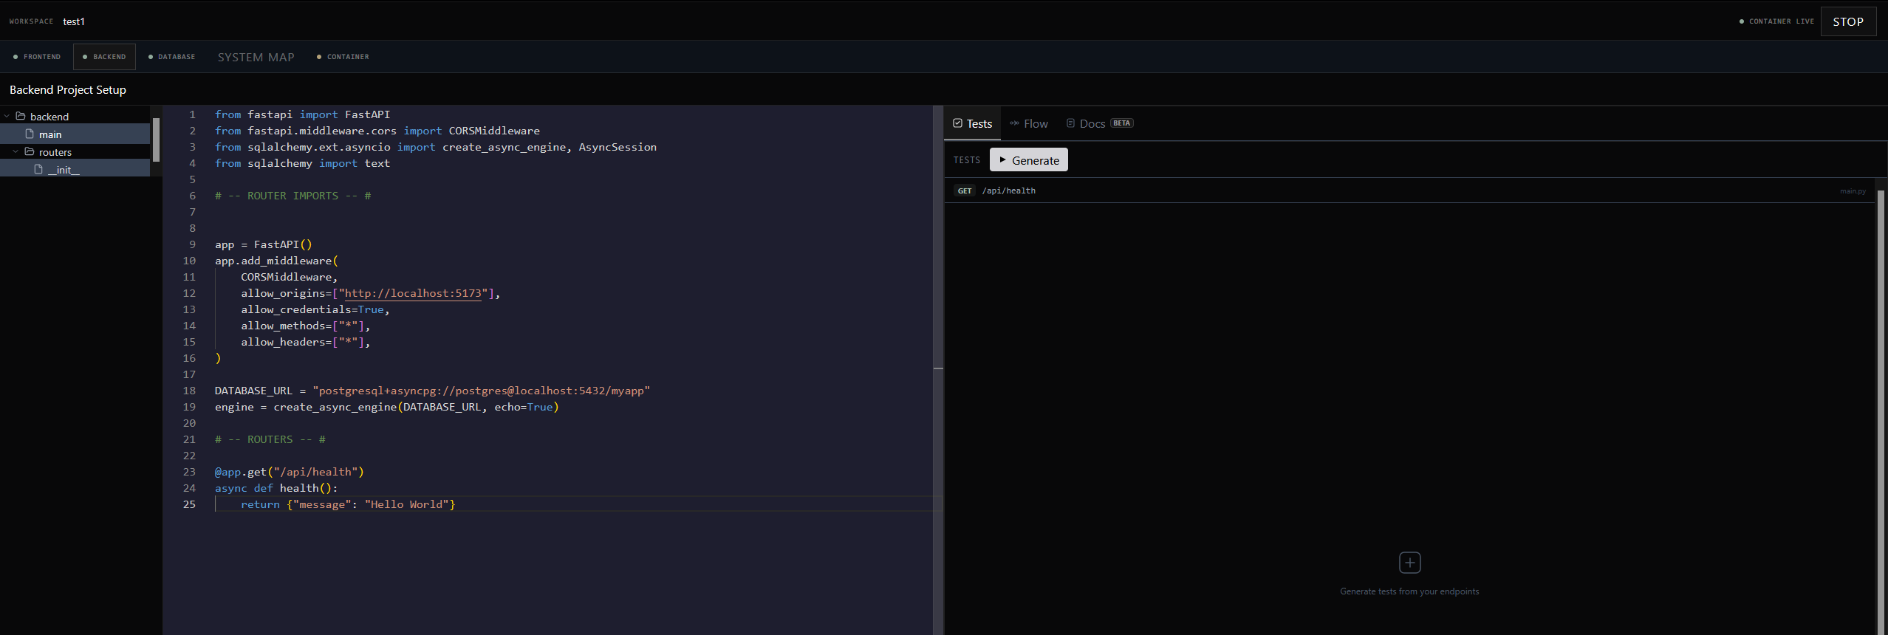This screenshot has height=635, width=1888.
Task: Open the System Map tab
Action: tap(256, 57)
